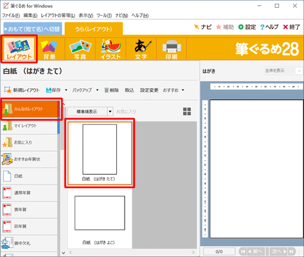Click 新規レイアウト new layout icon

(8, 90)
